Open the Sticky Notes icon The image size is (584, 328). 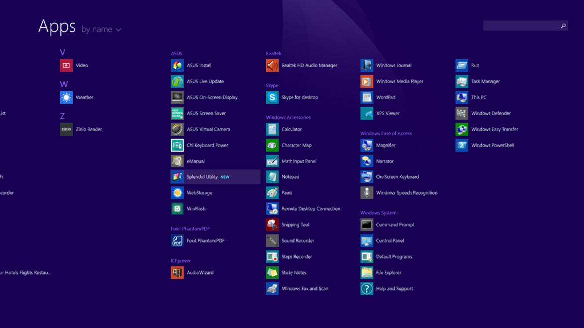click(272, 273)
